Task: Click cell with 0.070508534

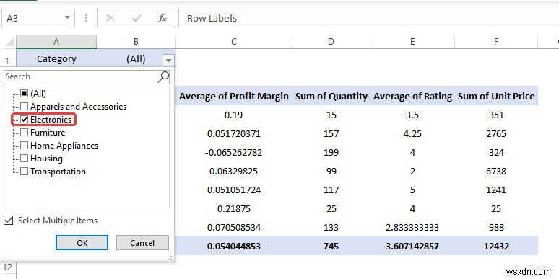Action: (233, 227)
